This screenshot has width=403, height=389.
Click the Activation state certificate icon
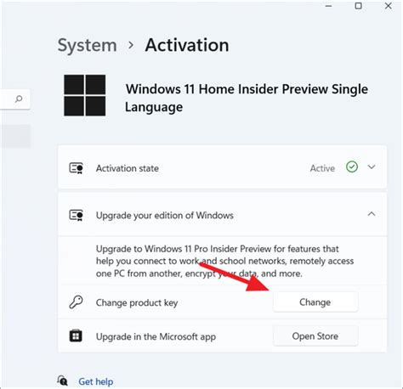[x=77, y=168]
